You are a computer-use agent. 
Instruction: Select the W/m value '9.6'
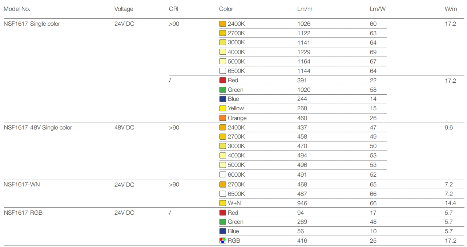[x=449, y=128]
